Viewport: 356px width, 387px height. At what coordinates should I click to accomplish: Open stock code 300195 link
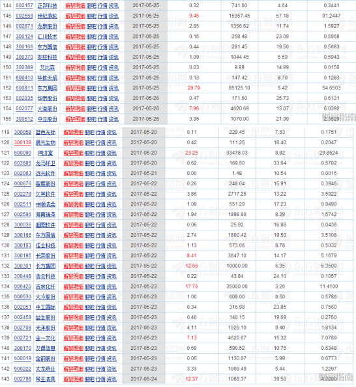pos(23,256)
